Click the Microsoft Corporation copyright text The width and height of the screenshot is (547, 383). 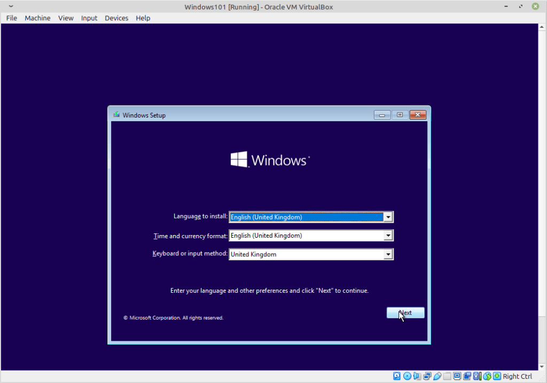point(174,318)
